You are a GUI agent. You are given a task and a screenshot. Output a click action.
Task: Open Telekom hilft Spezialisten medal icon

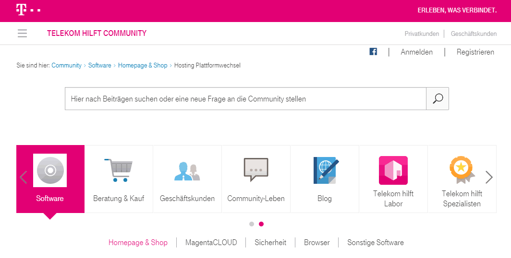pyautogui.click(x=462, y=170)
